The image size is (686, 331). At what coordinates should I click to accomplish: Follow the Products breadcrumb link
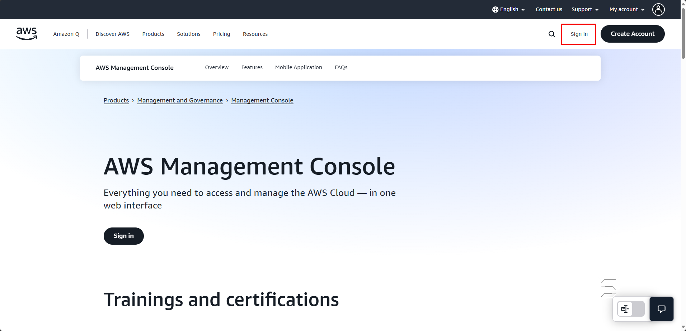click(116, 100)
